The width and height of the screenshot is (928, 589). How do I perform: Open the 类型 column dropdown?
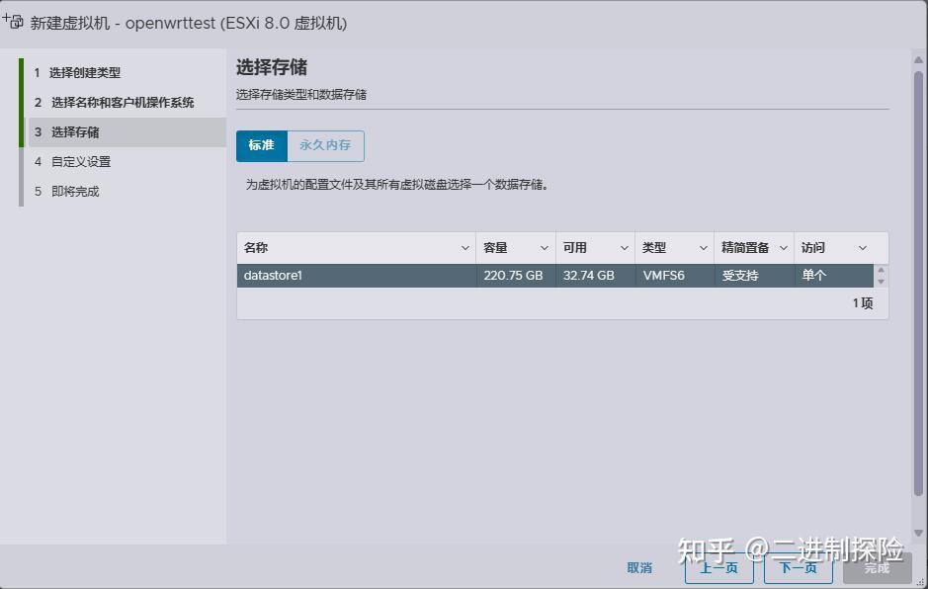(x=704, y=247)
